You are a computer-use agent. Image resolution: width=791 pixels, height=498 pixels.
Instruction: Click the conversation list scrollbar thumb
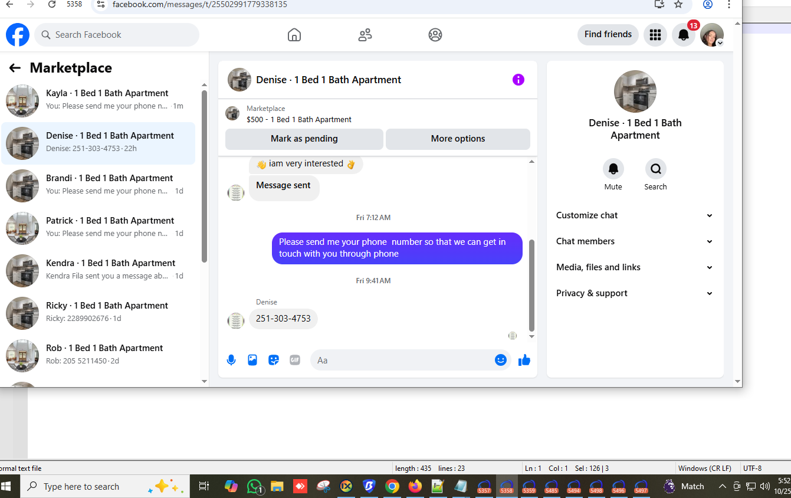pos(204,176)
